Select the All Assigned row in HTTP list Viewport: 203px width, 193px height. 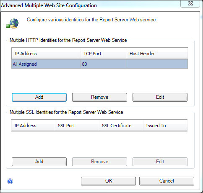[99, 64]
